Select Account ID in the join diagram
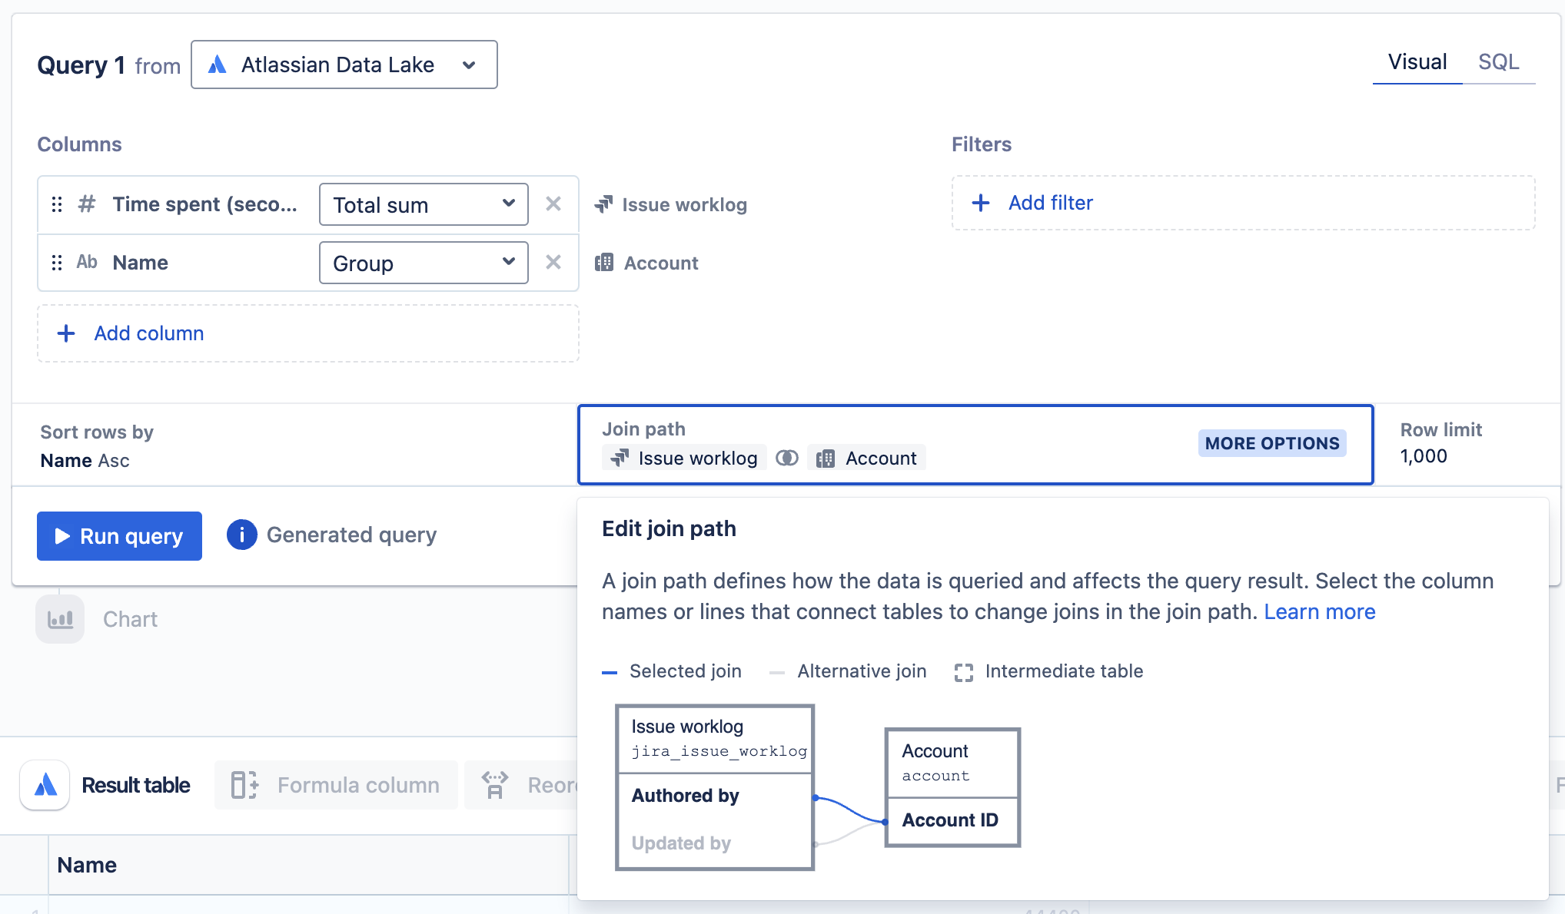 click(x=952, y=820)
